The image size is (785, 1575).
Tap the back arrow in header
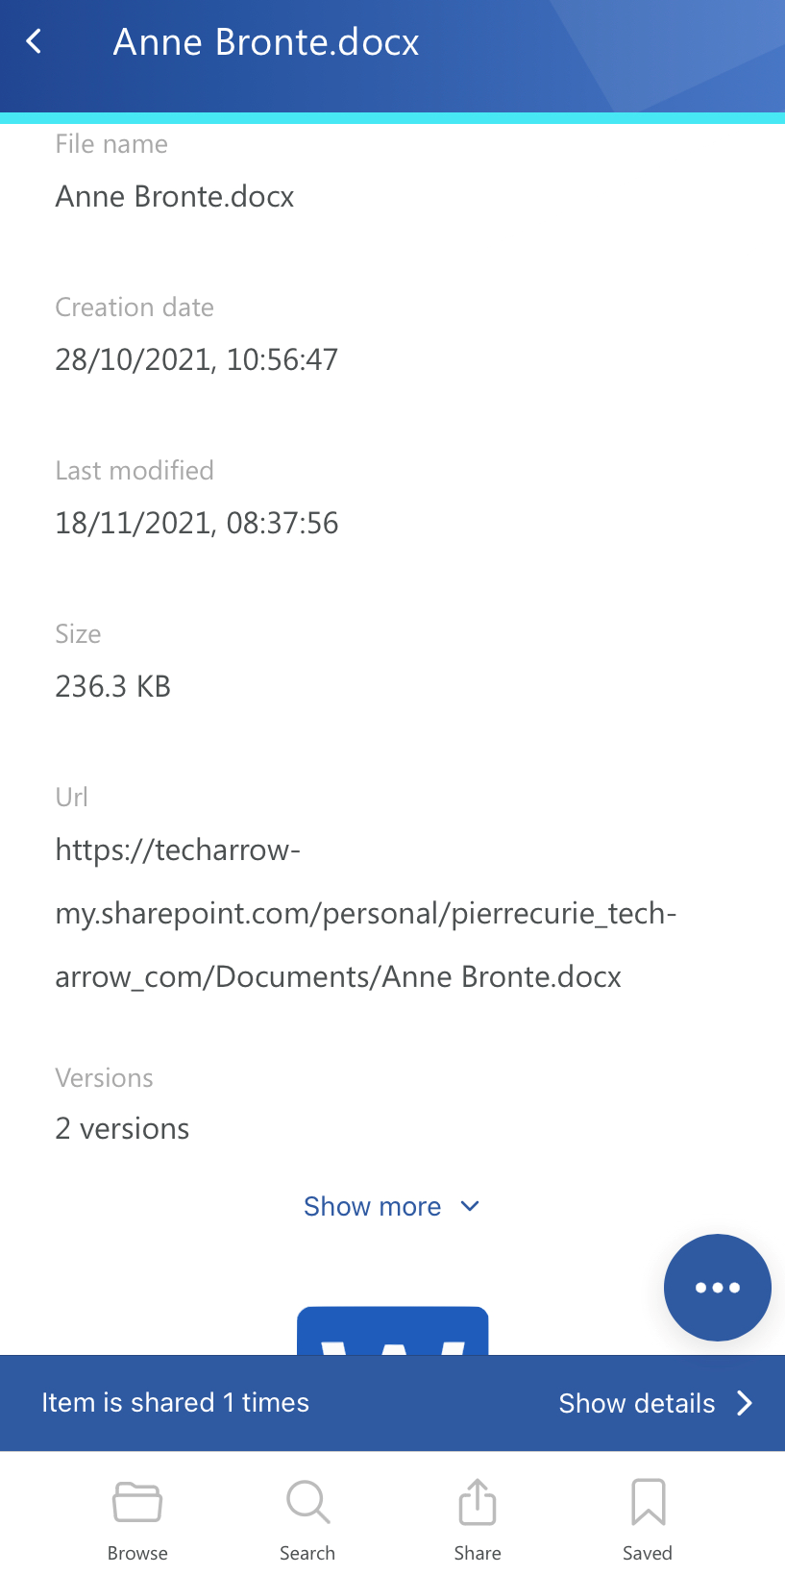coord(35,42)
